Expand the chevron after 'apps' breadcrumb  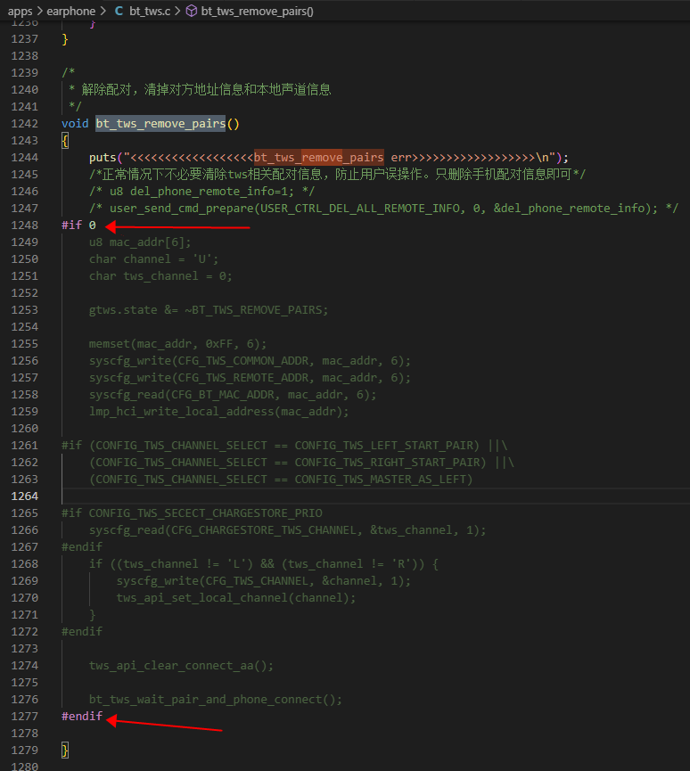click(x=39, y=11)
